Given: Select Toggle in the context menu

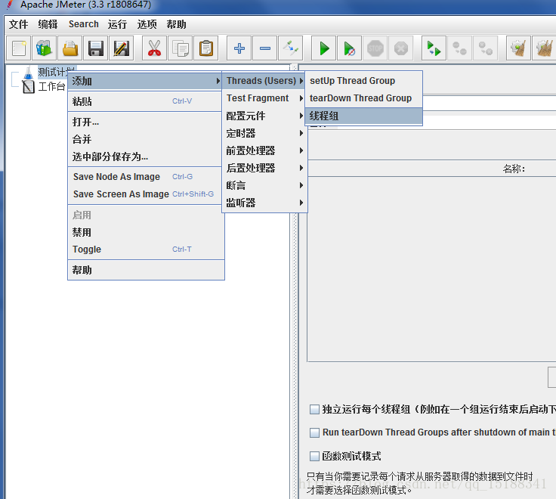Looking at the screenshot, I should pyautogui.click(x=146, y=249).
